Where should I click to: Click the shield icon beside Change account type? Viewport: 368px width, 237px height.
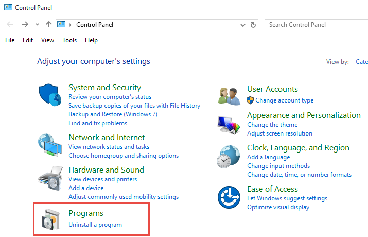pyautogui.click(x=250, y=100)
